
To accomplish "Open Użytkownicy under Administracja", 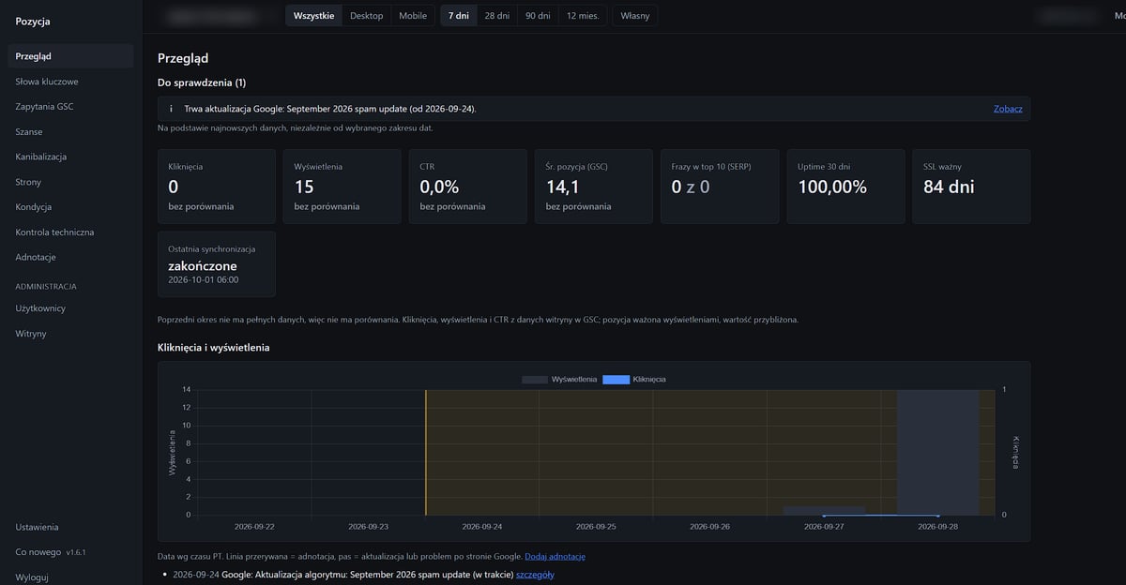I will pyautogui.click(x=71, y=308).
